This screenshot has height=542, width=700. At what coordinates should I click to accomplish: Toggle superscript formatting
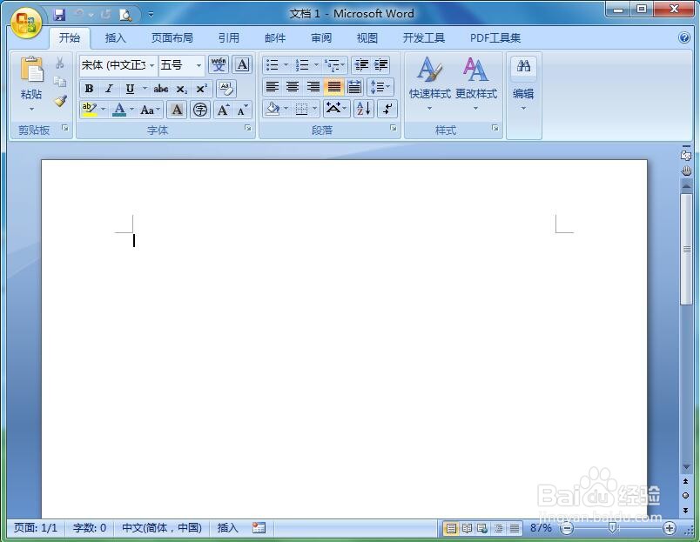click(202, 89)
